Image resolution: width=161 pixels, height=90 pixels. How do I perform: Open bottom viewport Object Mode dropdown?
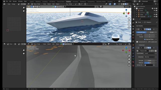[x=36, y=44]
